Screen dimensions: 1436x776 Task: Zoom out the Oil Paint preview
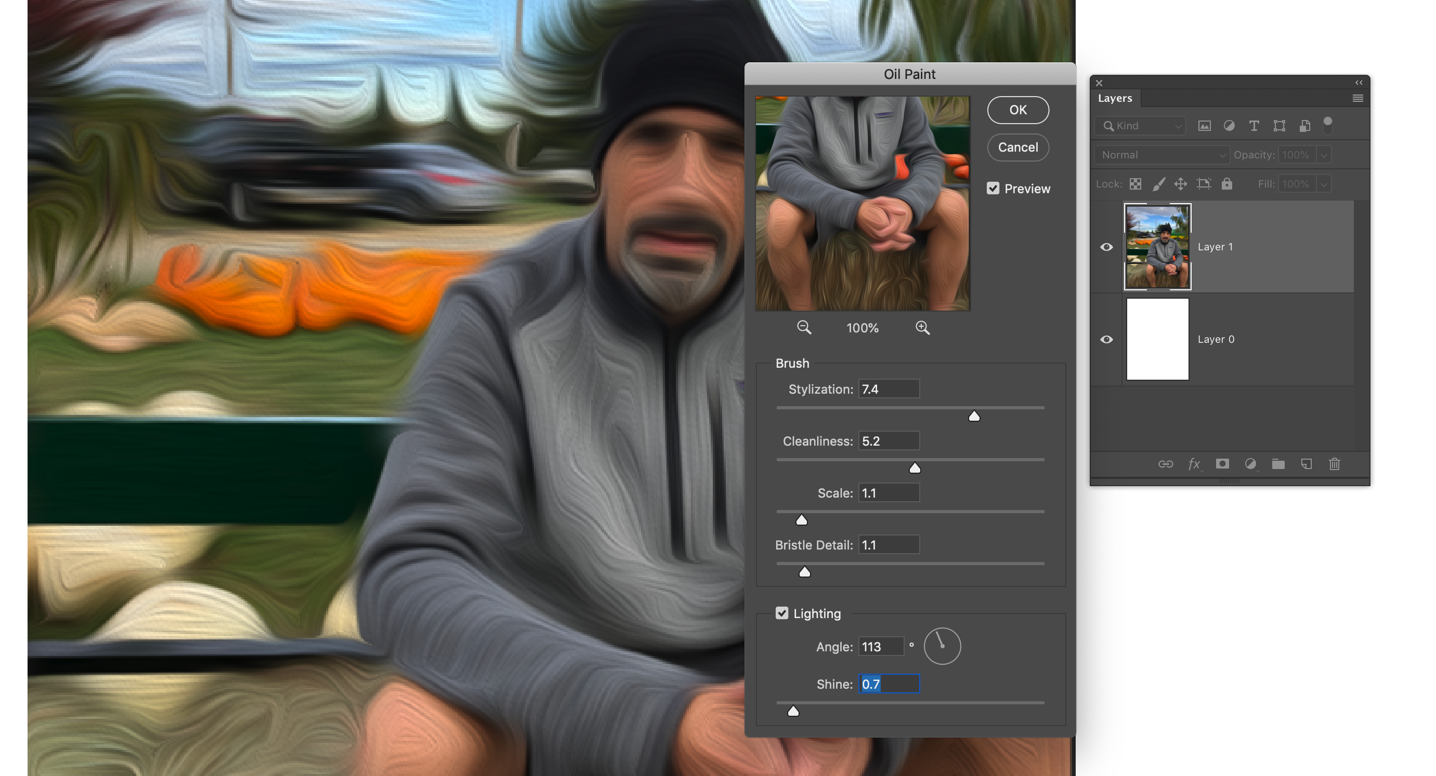pos(804,328)
